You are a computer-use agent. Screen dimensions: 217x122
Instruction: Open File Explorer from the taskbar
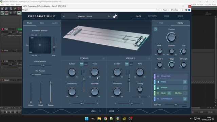[x=99, y=119]
